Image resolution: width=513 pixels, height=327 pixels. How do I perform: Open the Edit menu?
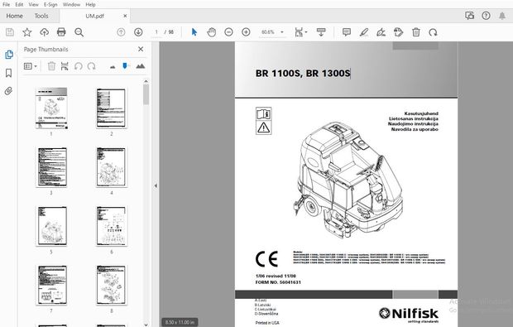tap(19, 5)
